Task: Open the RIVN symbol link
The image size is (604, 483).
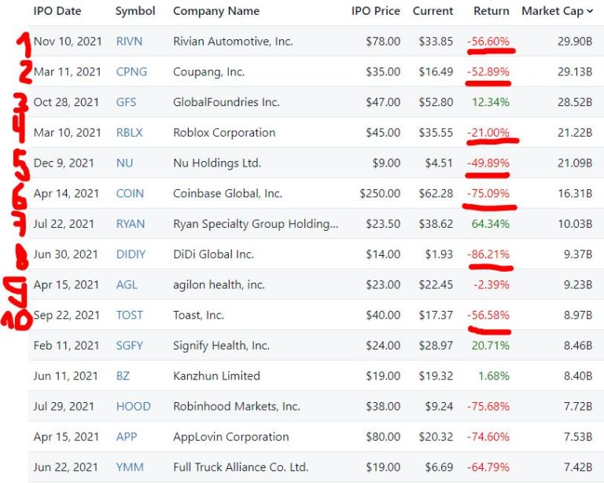Action: tap(128, 41)
